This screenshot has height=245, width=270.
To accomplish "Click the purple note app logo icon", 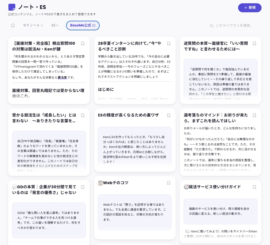I will 12,7.
